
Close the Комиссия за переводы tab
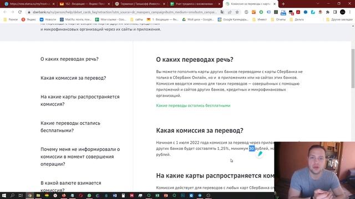tap(275, 4)
